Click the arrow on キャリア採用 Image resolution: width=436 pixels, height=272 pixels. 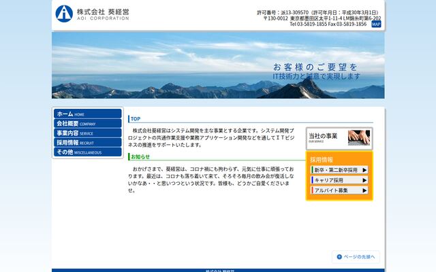(364, 180)
